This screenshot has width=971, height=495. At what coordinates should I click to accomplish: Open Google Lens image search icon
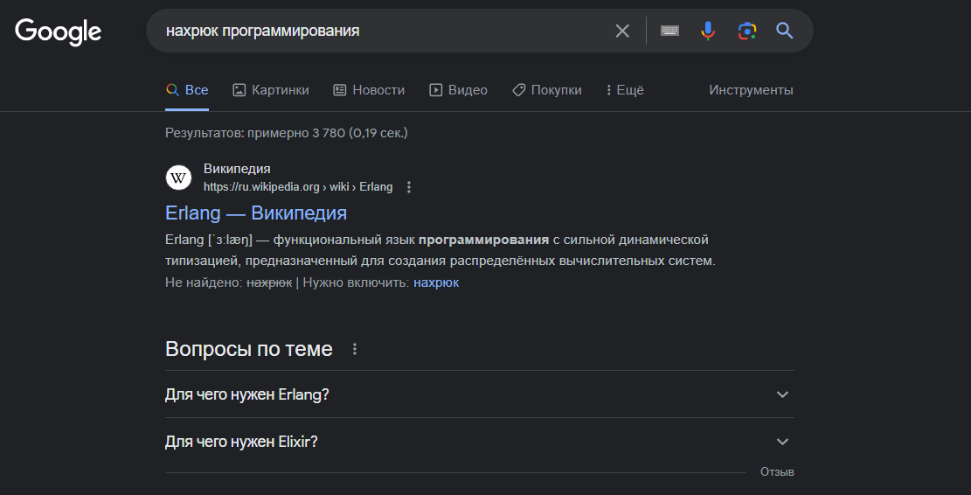tap(747, 31)
